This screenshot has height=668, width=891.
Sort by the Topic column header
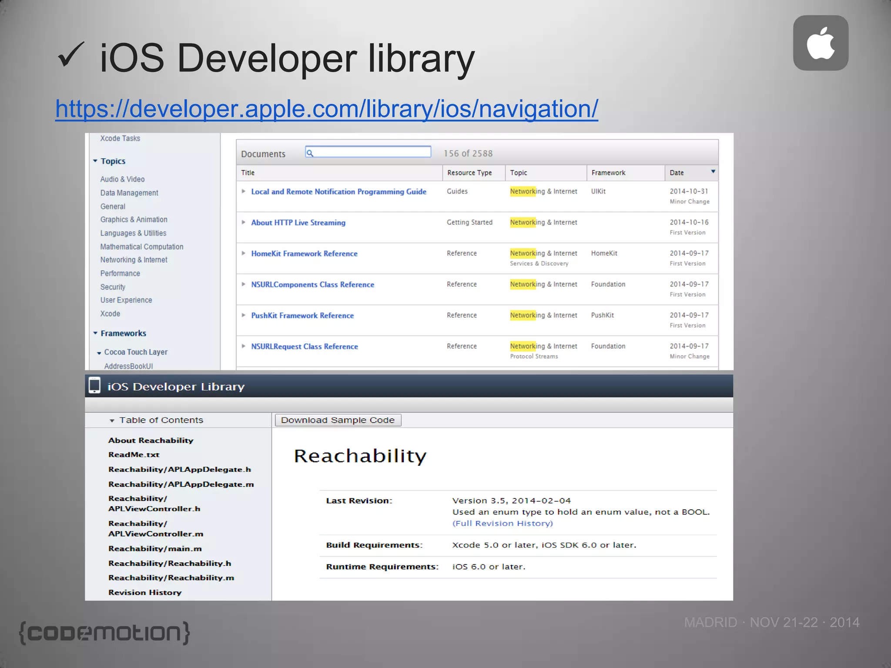coord(546,173)
